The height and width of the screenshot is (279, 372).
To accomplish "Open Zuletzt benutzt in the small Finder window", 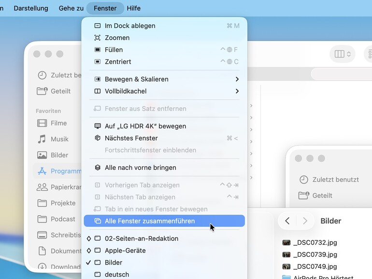I will (x=329, y=180).
